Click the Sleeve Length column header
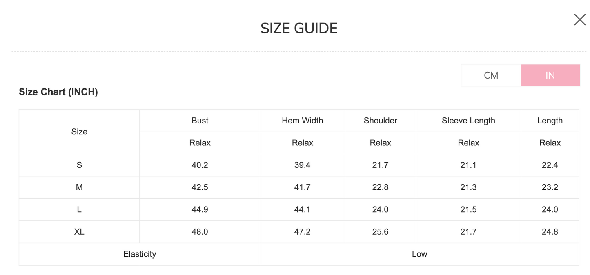This screenshot has width=590, height=275. tap(468, 121)
